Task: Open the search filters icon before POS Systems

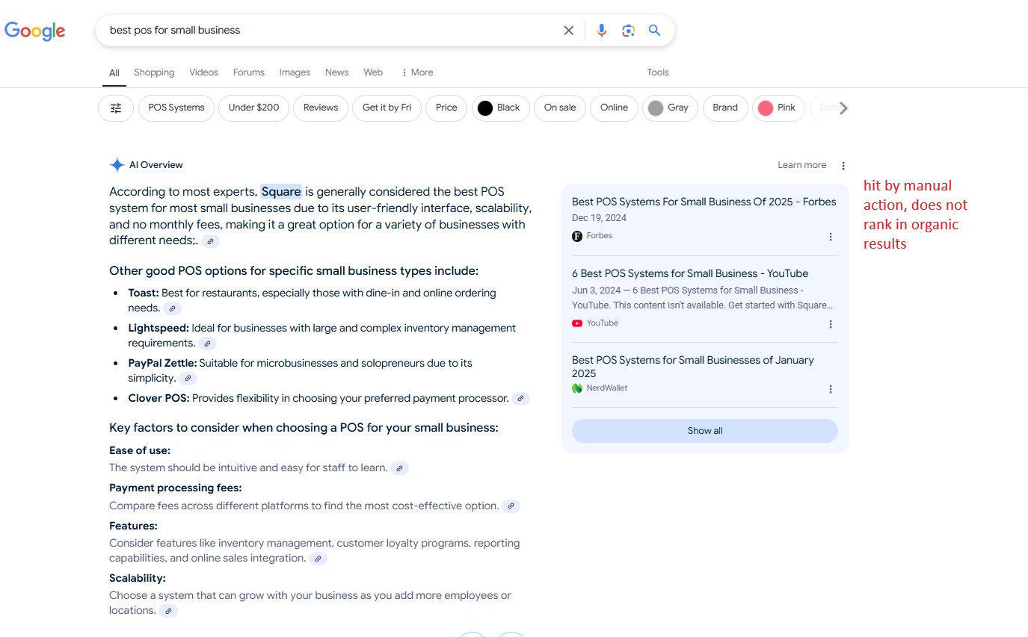Action: (x=115, y=108)
